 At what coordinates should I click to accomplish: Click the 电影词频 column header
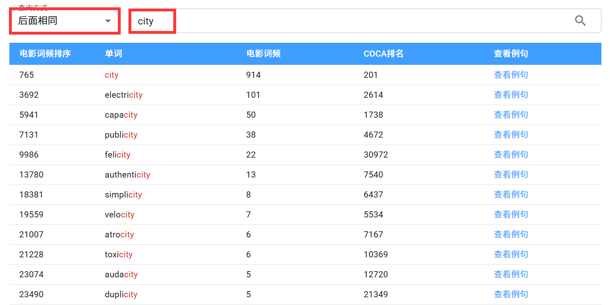pos(263,54)
